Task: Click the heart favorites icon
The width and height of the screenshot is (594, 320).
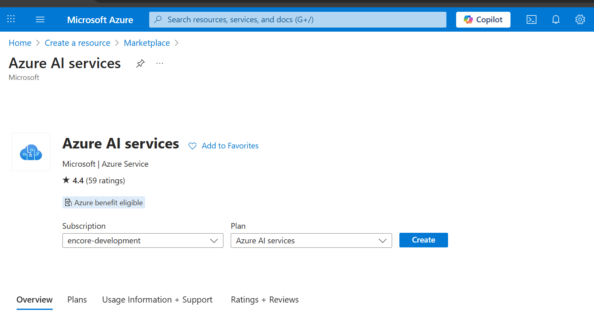Action: pyautogui.click(x=193, y=146)
